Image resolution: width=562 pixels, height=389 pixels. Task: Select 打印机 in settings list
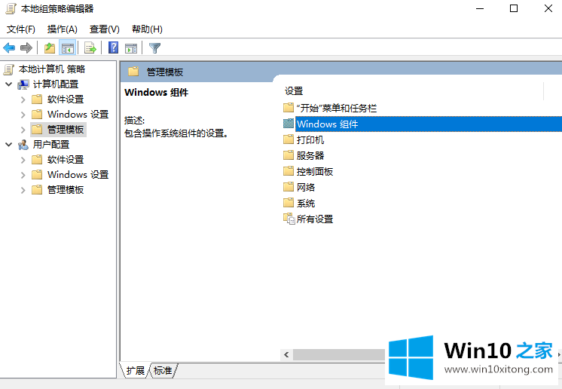[310, 139]
